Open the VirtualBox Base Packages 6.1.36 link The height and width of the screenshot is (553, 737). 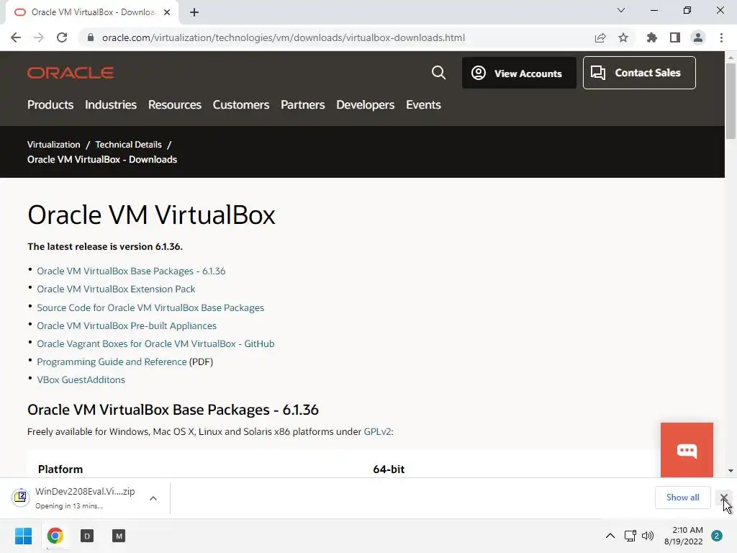click(x=131, y=271)
